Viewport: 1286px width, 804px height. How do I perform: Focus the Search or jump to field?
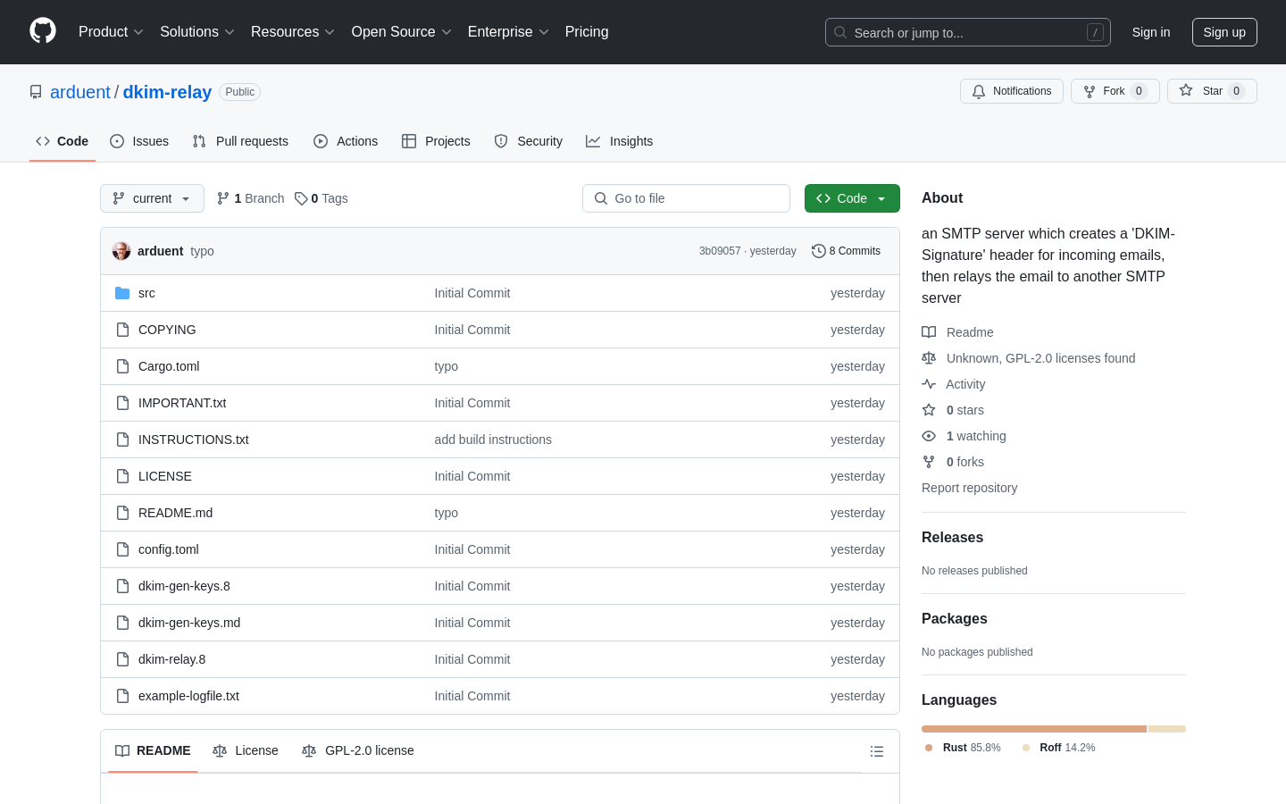point(968,32)
